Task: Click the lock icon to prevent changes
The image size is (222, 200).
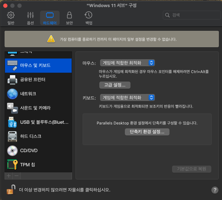Action: point(10,190)
